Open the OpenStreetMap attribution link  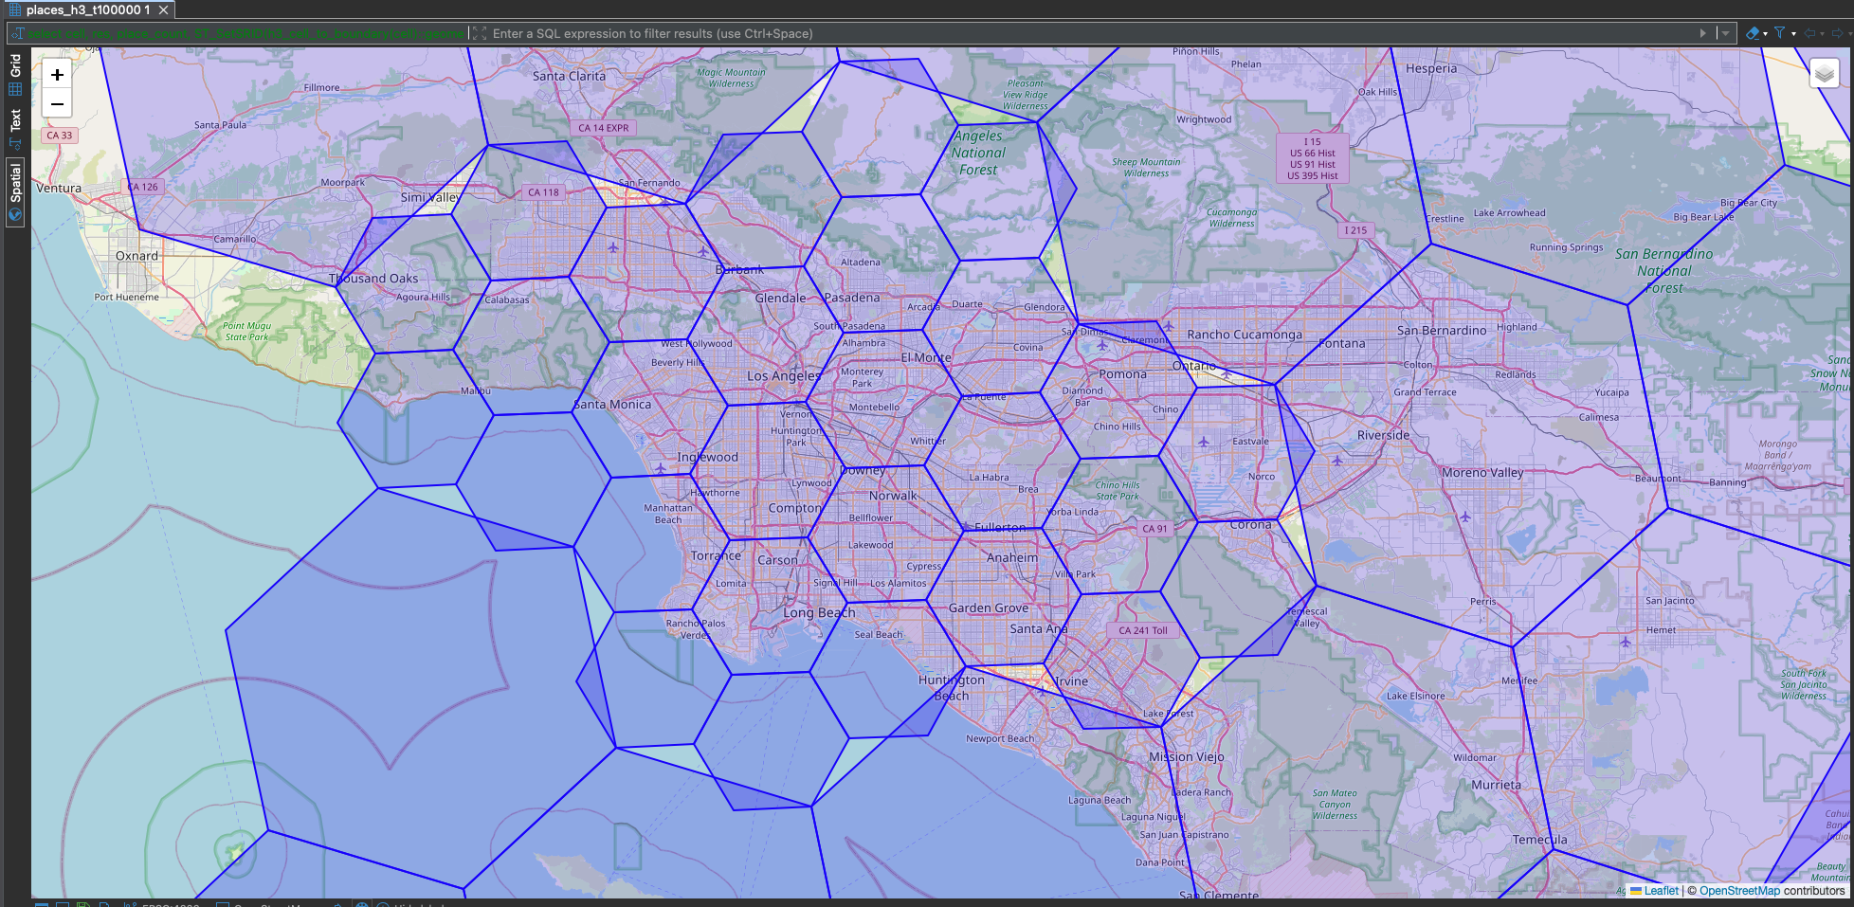pos(1741,891)
